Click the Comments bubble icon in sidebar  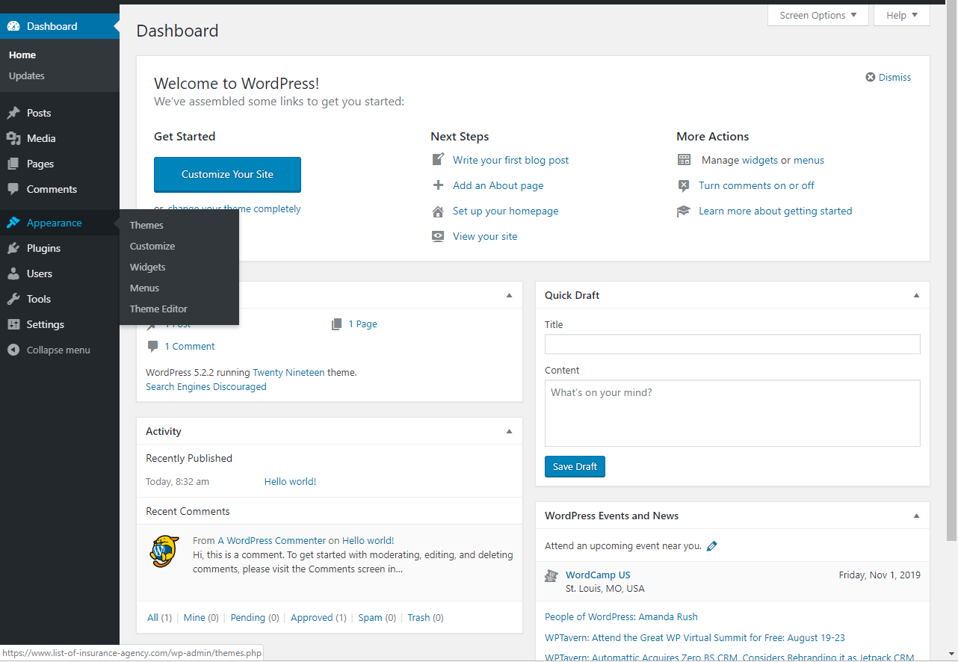click(13, 189)
